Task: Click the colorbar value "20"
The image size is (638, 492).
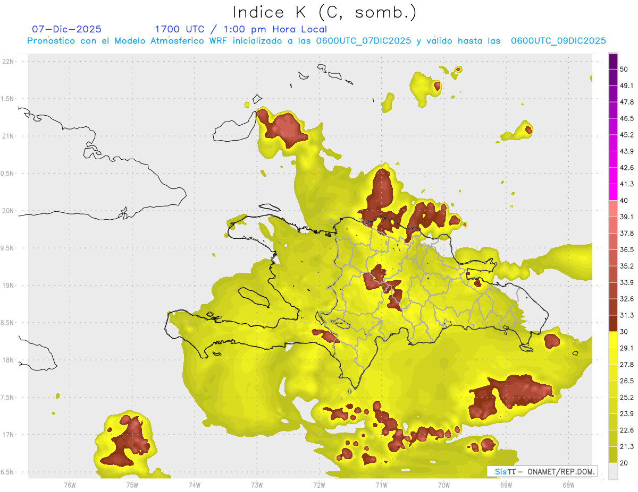Action: point(624,463)
